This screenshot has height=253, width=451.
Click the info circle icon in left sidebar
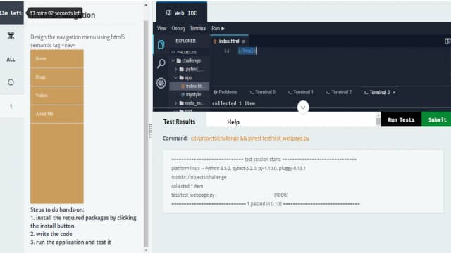[11, 82]
